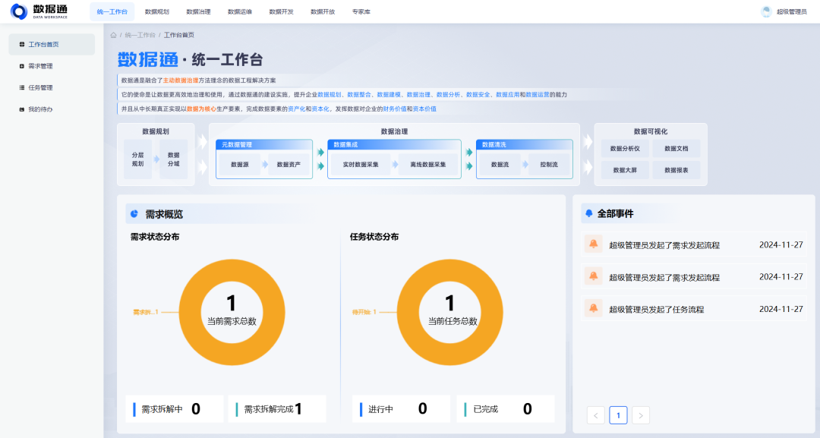Click the bell icon on the first event row

pos(594,244)
